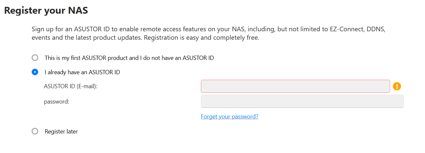
Task: Click the word 'DDNS' in the description
Action: coord(376,29)
